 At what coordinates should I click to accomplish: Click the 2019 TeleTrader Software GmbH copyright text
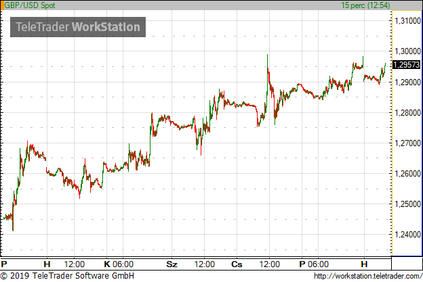67,276
